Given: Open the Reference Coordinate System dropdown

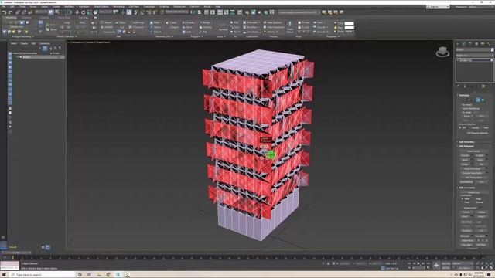Looking at the screenshot, I should click(x=105, y=12).
